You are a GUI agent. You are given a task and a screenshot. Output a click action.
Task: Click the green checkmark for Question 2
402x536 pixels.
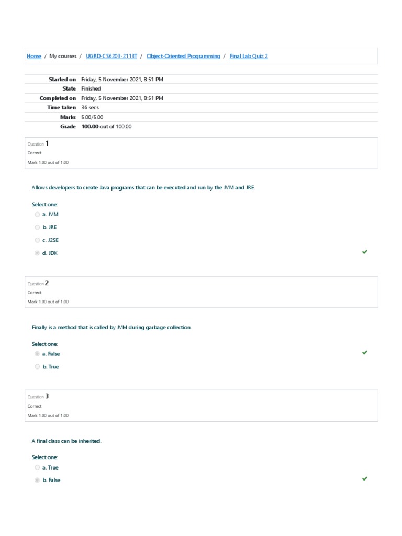click(x=365, y=352)
